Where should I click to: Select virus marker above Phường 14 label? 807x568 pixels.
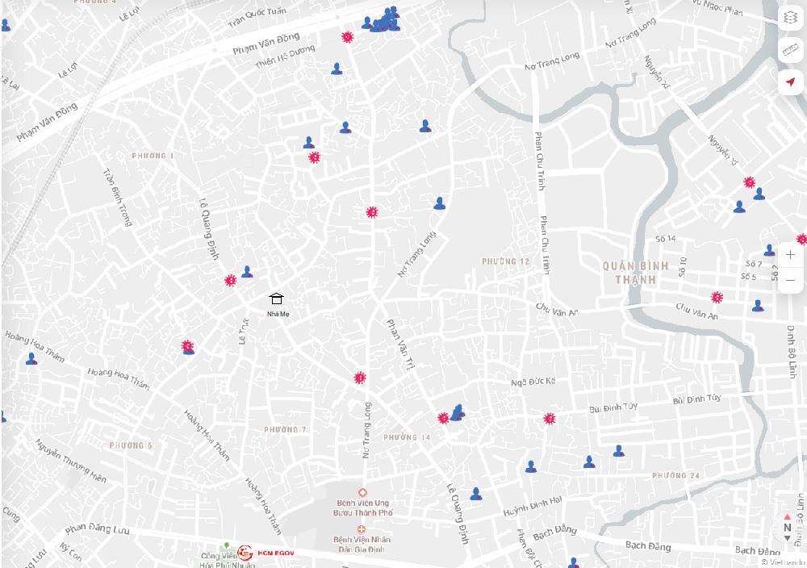tap(443, 418)
